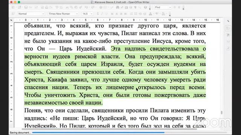Toggle italic formatting
Viewport: 241px width, 135px height.
tap(102, 14)
